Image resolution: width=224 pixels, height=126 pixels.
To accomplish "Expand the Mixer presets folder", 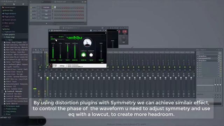I will pos(8,23).
